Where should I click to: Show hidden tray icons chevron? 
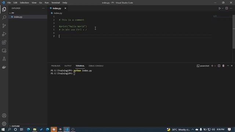click(192, 129)
